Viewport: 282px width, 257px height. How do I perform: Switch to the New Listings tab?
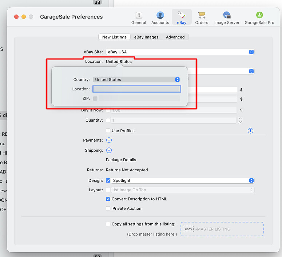tap(114, 37)
